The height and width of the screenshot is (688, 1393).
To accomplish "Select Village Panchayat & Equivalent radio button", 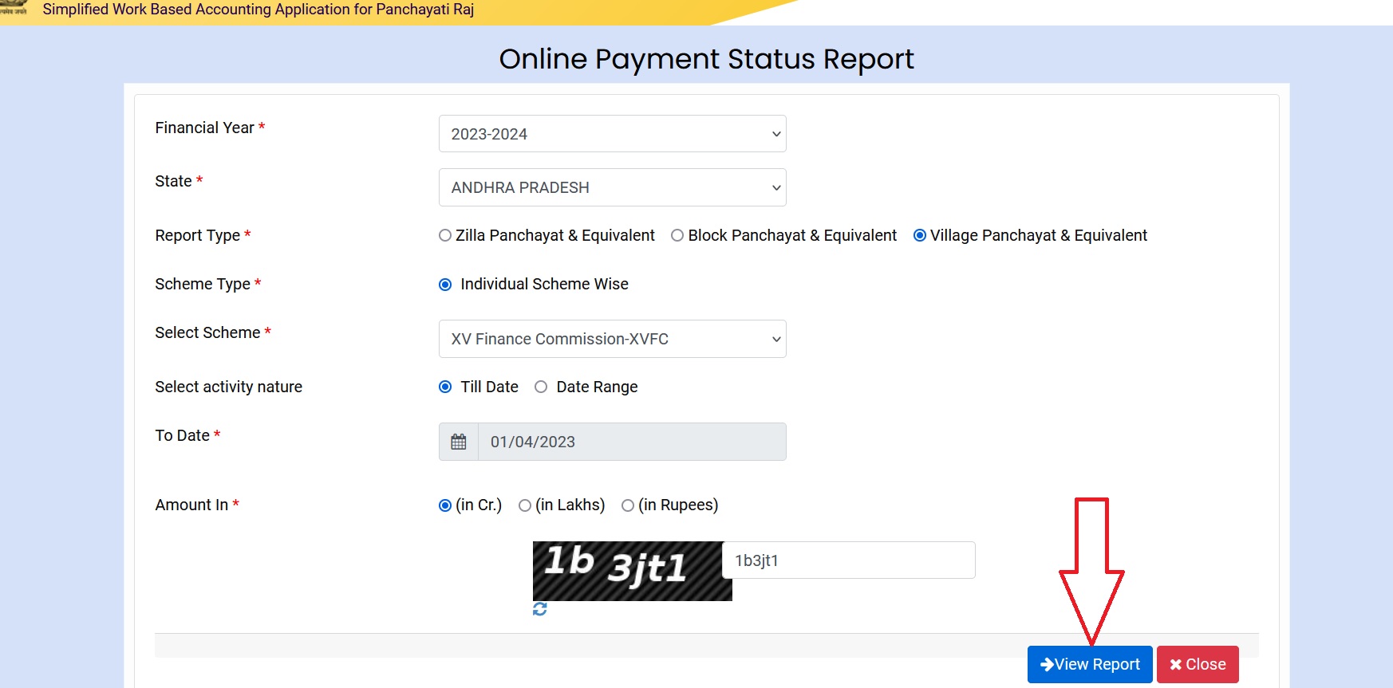I will tap(920, 236).
